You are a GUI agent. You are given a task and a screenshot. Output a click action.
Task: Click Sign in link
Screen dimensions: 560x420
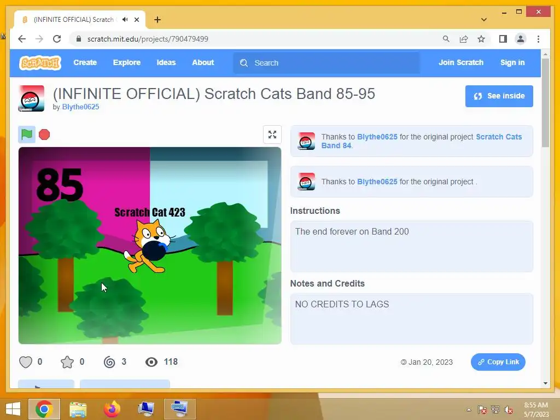coord(512,62)
